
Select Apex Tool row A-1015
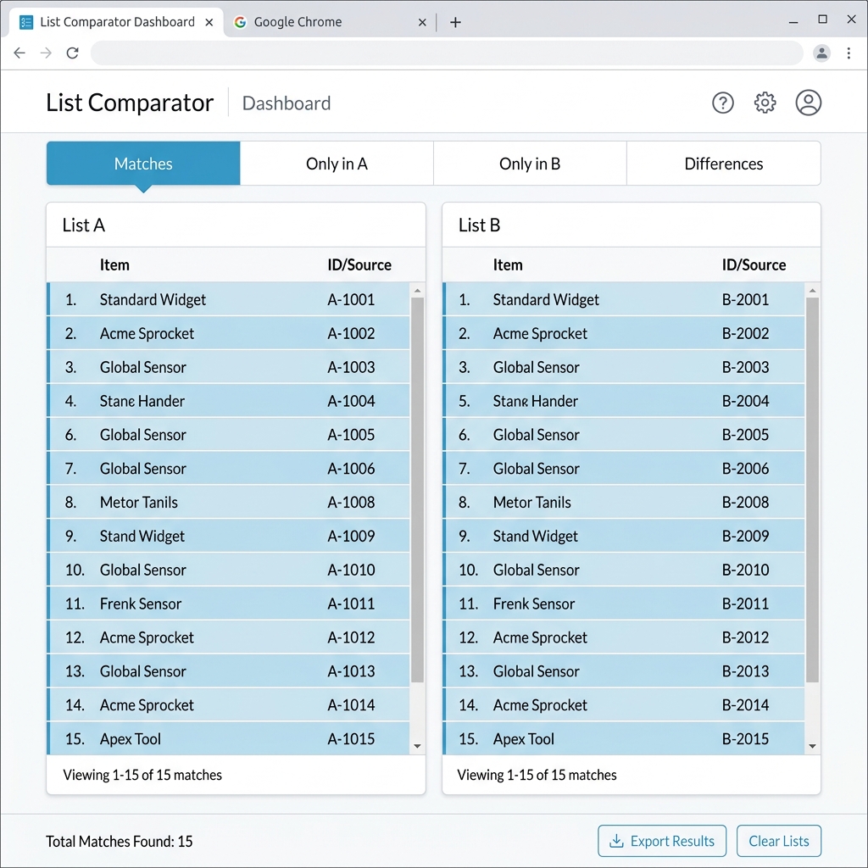point(229,738)
